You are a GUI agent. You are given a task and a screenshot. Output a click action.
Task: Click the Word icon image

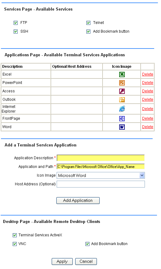(x=122, y=127)
